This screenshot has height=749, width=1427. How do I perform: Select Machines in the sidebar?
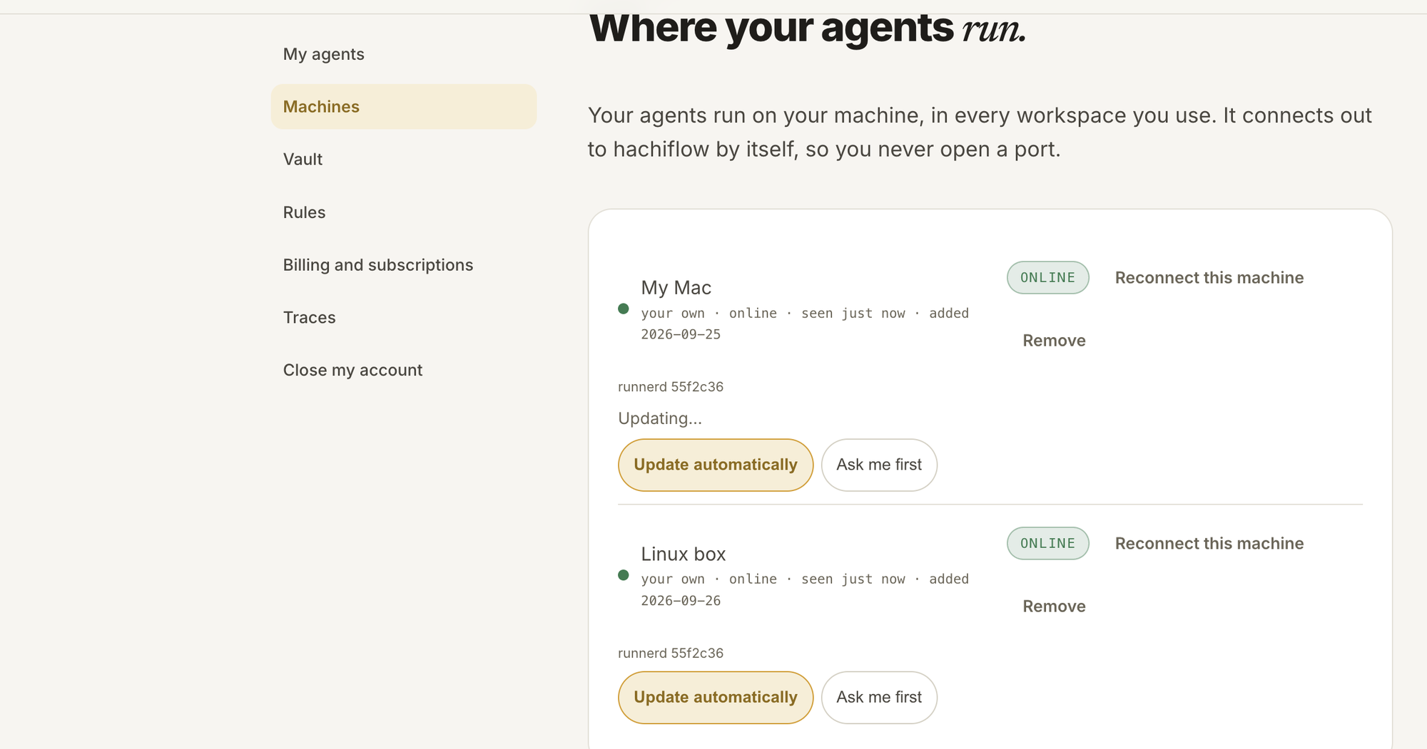pyautogui.click(x=403, y=107)
